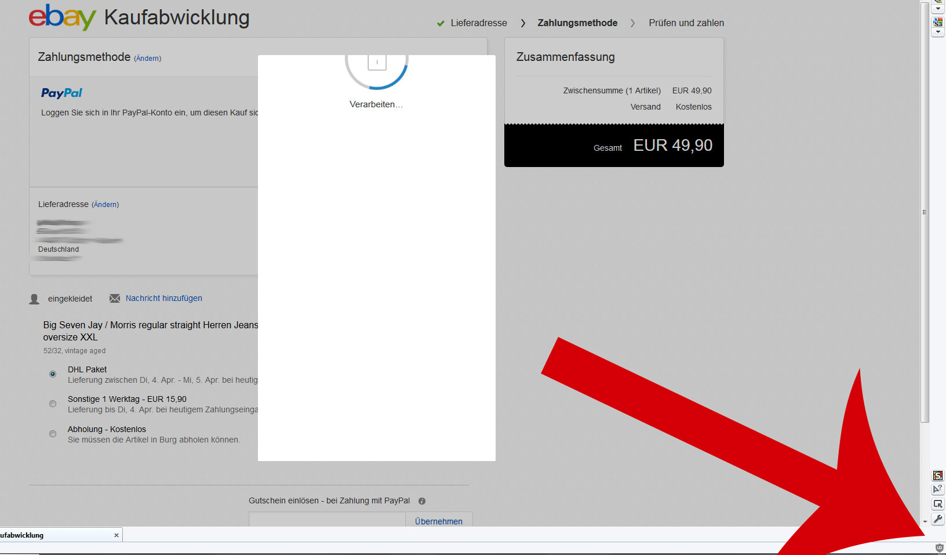Click the Kaufabwicklung page heading
Viewport: 946px width, 555px height.
(x=177, y=17)
